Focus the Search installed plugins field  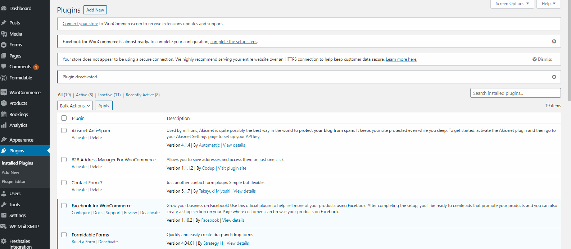(515, 93)
